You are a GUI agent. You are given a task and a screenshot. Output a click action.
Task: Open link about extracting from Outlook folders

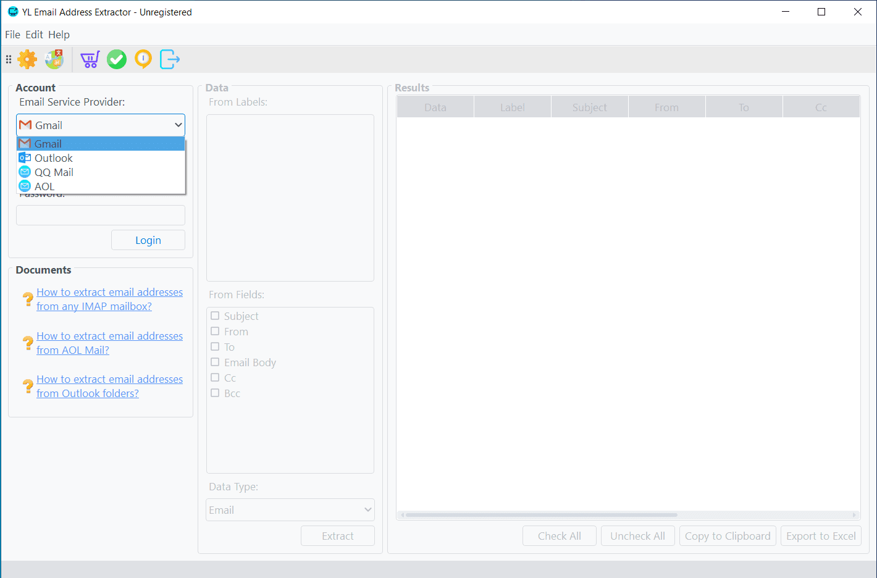click(110, 387)
